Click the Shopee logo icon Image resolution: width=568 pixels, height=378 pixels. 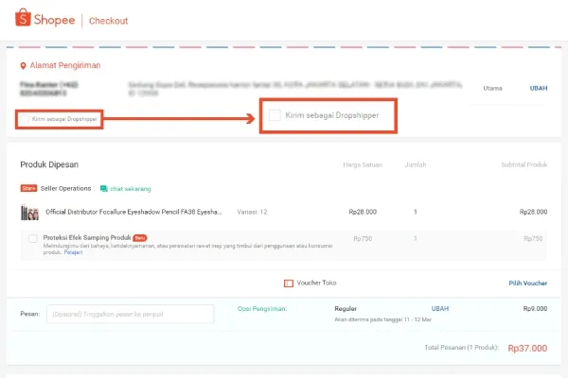pyautogui.click(x=23, y=17)
